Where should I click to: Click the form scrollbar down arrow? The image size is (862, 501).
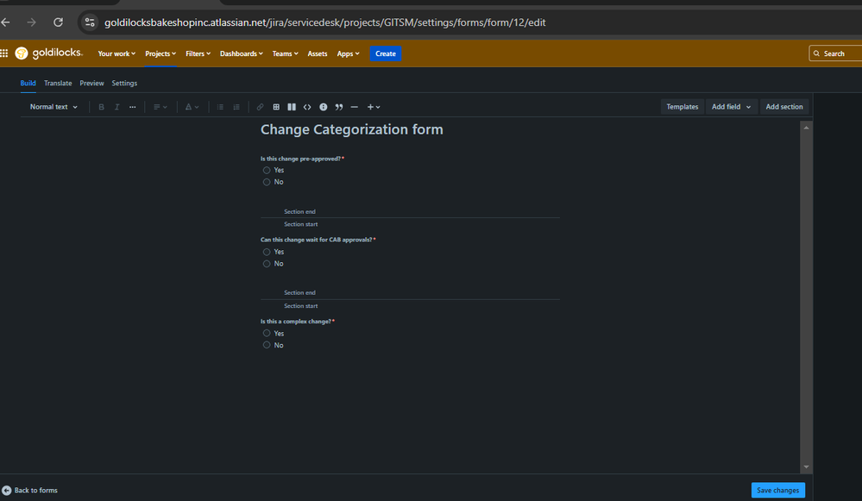(806, 467)
